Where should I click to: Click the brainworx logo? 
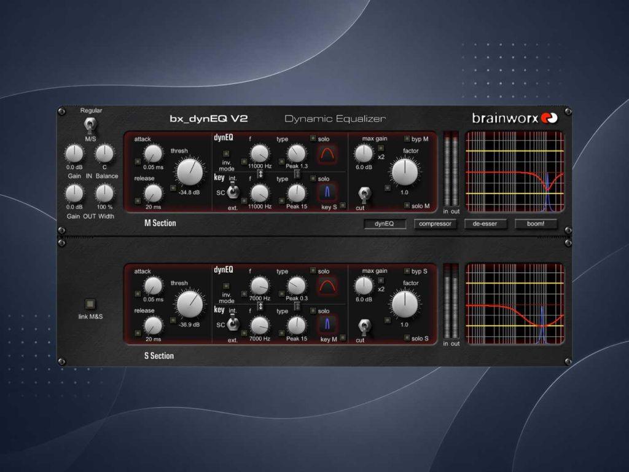515,118
